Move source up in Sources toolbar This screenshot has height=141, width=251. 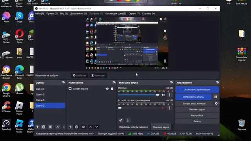(91, 127)
